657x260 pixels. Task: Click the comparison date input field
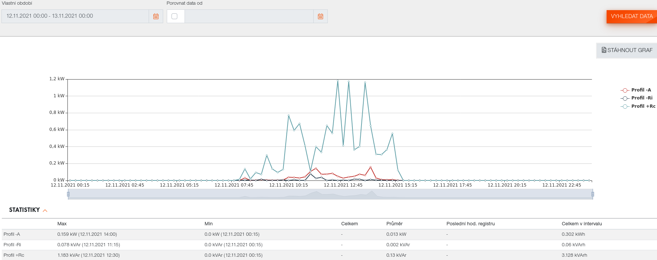249,16
